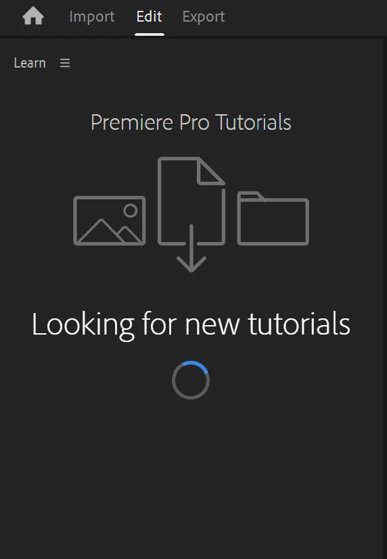Screen dimensions: 387x559
Task: Click the folded corner of the document icon
Action: coord(210,172)
